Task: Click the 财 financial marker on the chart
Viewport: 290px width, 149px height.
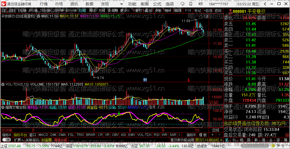Action: 145,80
